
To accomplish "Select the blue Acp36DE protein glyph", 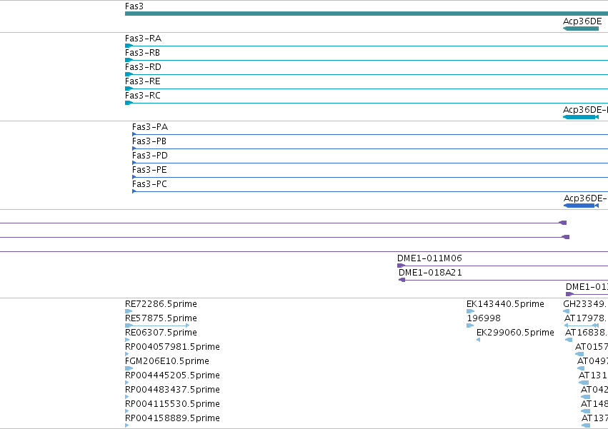I will point(581,206).
